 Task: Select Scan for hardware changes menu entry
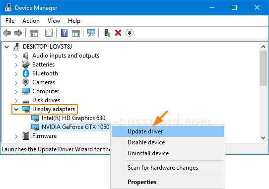[x=168, y=167]
